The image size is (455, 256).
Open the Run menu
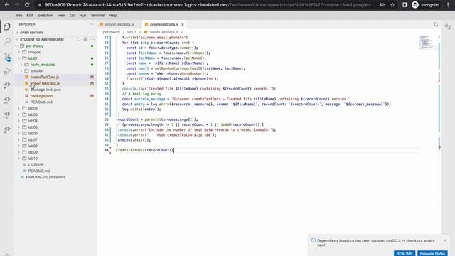[82, 16]
